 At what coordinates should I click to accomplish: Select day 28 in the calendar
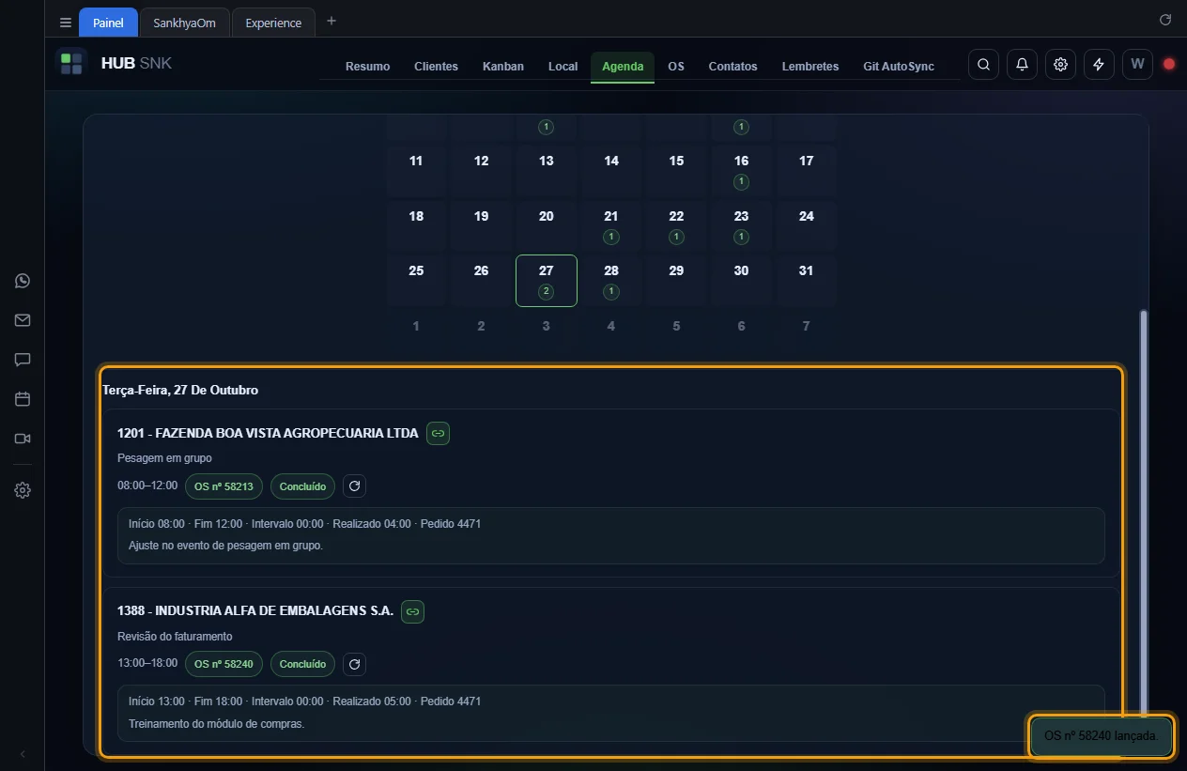(x=611, y=280)
